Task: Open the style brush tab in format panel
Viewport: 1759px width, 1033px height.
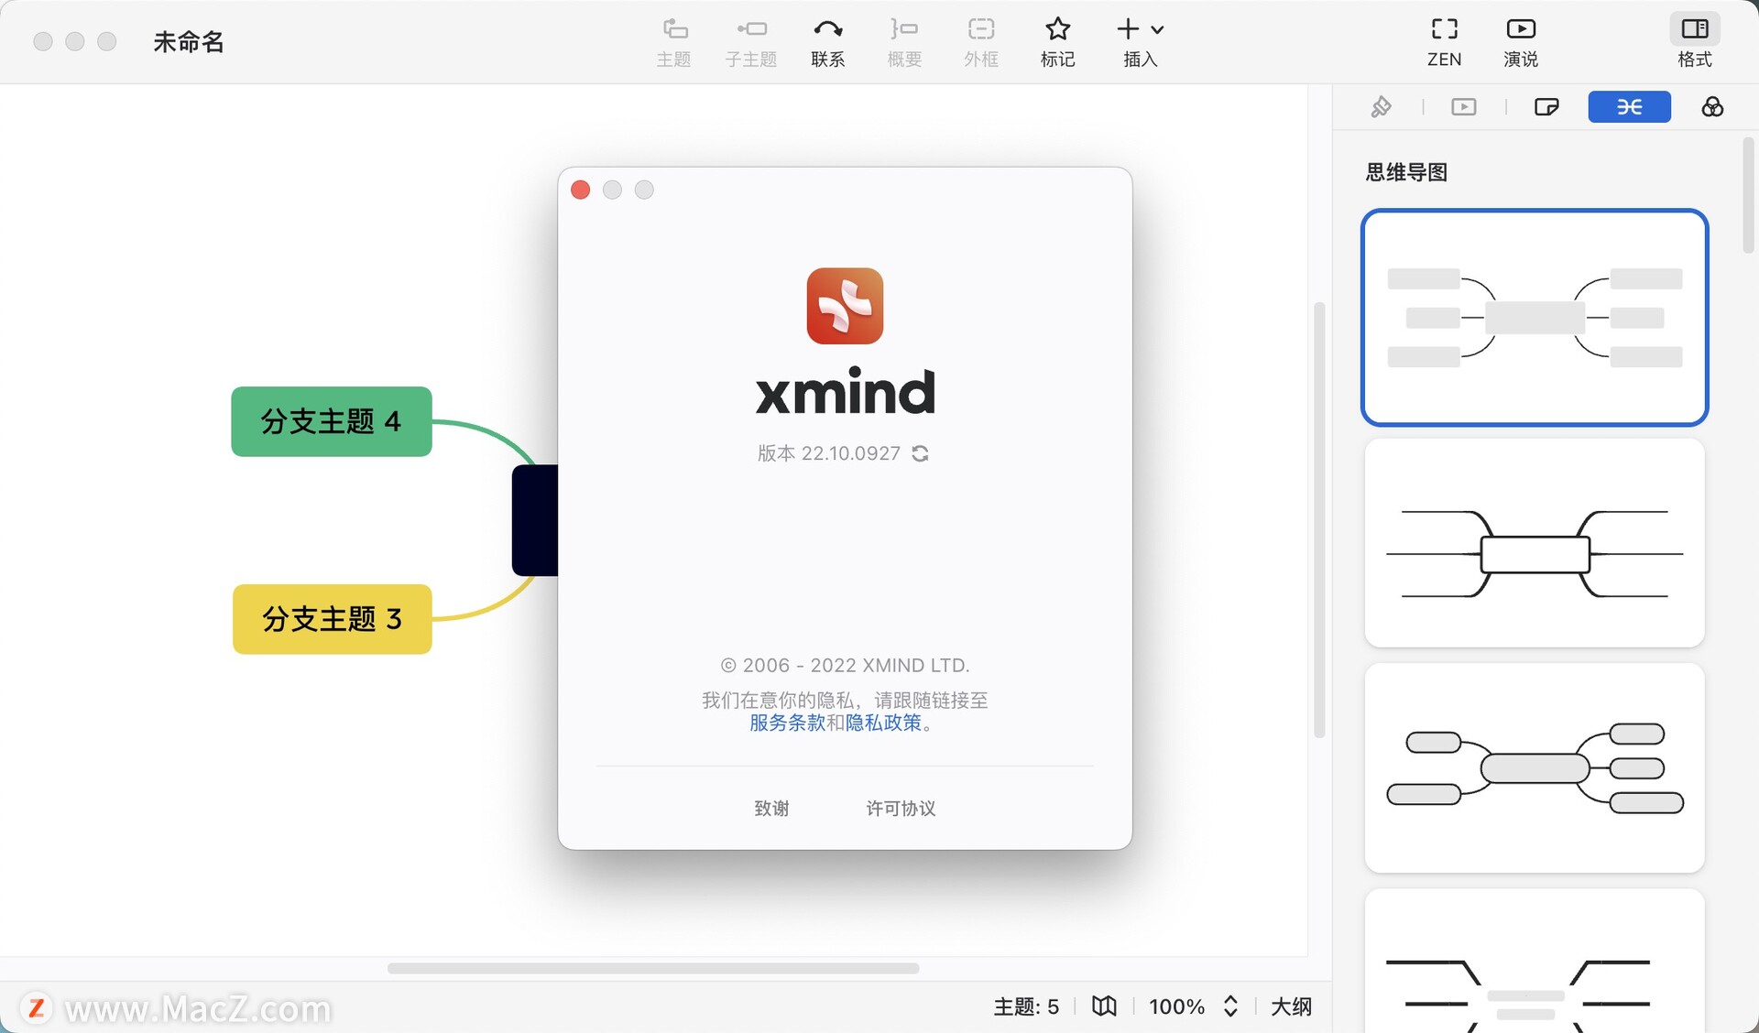Action: tap(1382, 107)
